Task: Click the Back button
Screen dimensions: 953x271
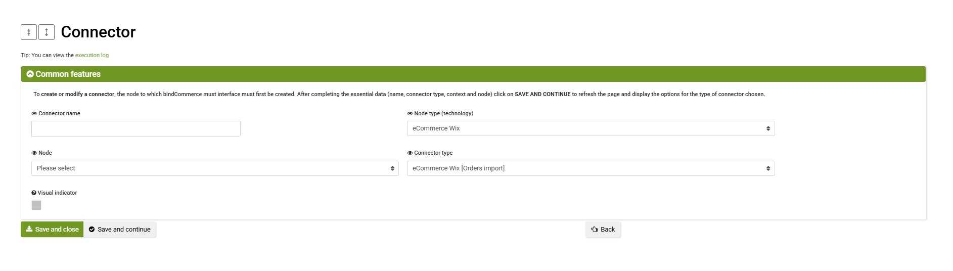Action: click(x=603, y=230)
